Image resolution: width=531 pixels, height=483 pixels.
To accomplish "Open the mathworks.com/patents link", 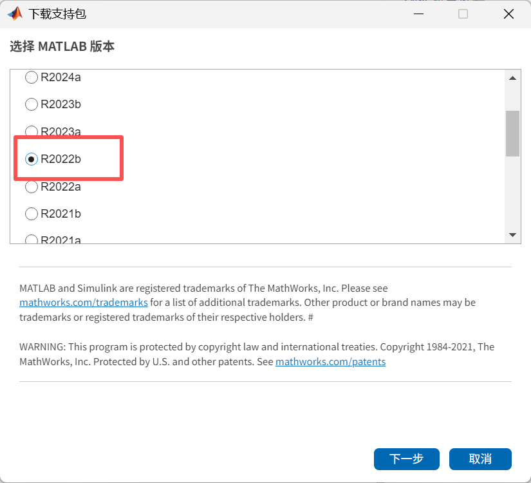I will click(331, 362).
